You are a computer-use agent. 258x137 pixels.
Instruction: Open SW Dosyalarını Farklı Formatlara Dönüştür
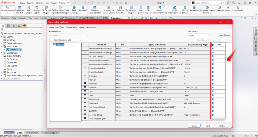coord(60,10)
